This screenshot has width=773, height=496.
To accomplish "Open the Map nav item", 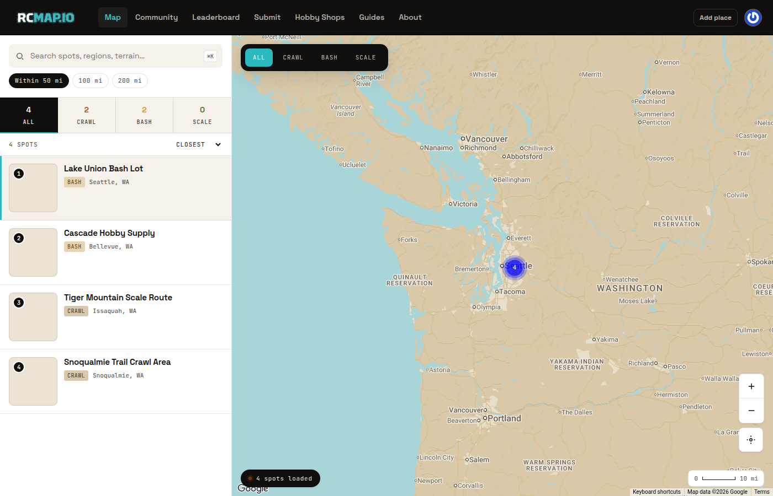I will pos(113,18).
